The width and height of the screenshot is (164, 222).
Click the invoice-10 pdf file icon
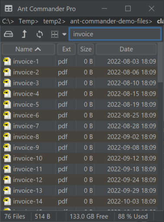7,158
